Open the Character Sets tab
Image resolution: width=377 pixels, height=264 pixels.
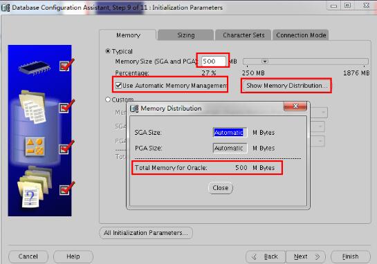243,35
